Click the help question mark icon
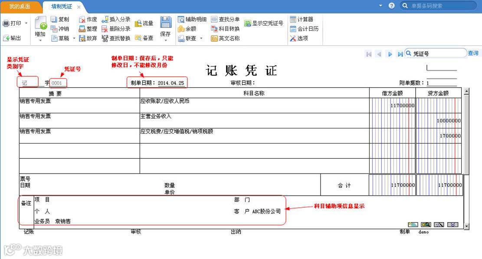The width and height of the screenshot is (482, 259). [391, 6]
